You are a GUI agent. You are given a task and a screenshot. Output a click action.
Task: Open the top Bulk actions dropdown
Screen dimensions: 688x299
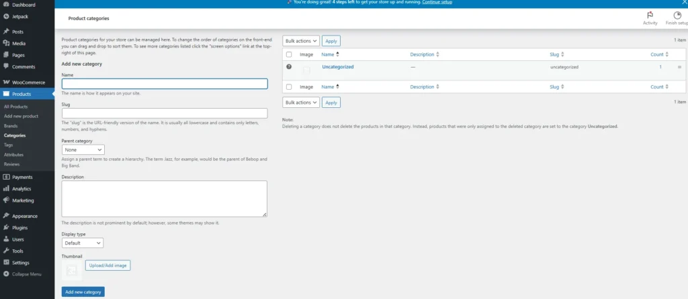coord(301,41)
